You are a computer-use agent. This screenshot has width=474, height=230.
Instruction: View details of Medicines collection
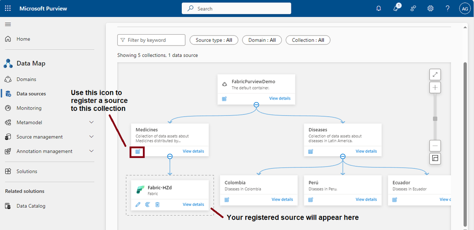[x=193, y=151]
